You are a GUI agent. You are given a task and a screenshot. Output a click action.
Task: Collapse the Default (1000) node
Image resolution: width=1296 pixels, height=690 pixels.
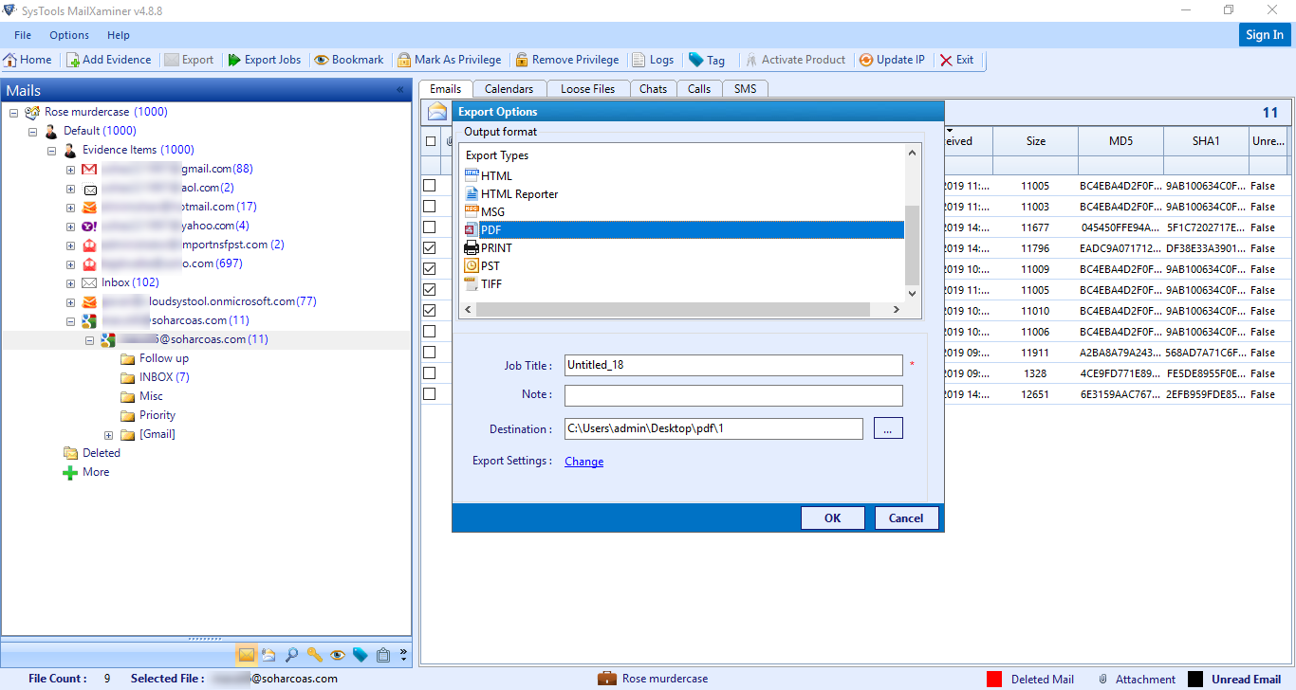tap(32, 131)
